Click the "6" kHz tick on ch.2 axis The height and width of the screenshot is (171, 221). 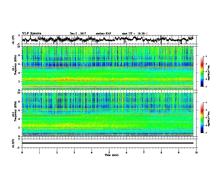(x=20, y=110)
